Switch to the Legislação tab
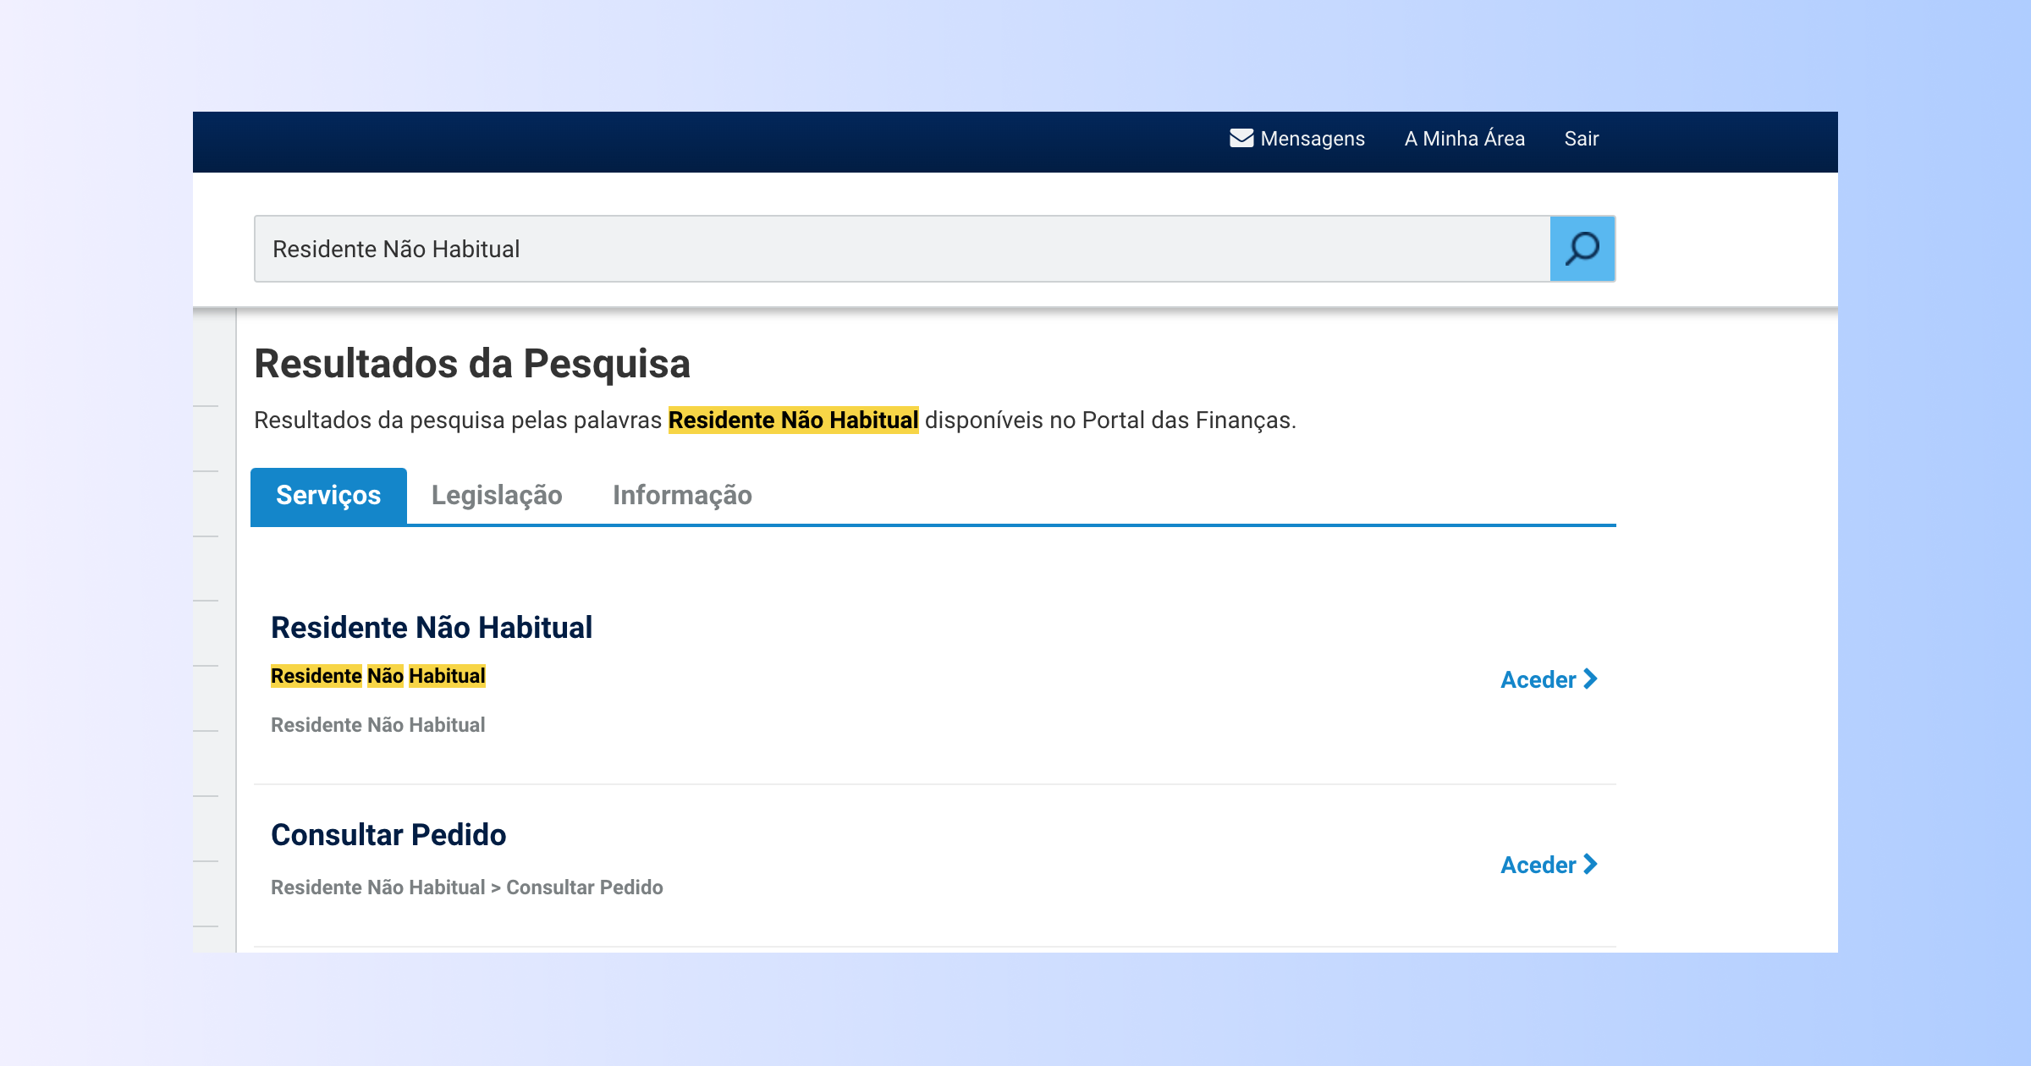 click(497, 496)
